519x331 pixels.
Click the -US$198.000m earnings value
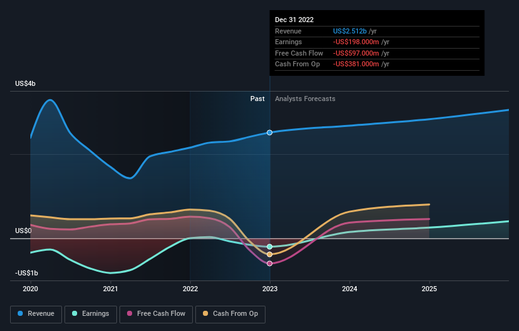click(x=356, y=42)
